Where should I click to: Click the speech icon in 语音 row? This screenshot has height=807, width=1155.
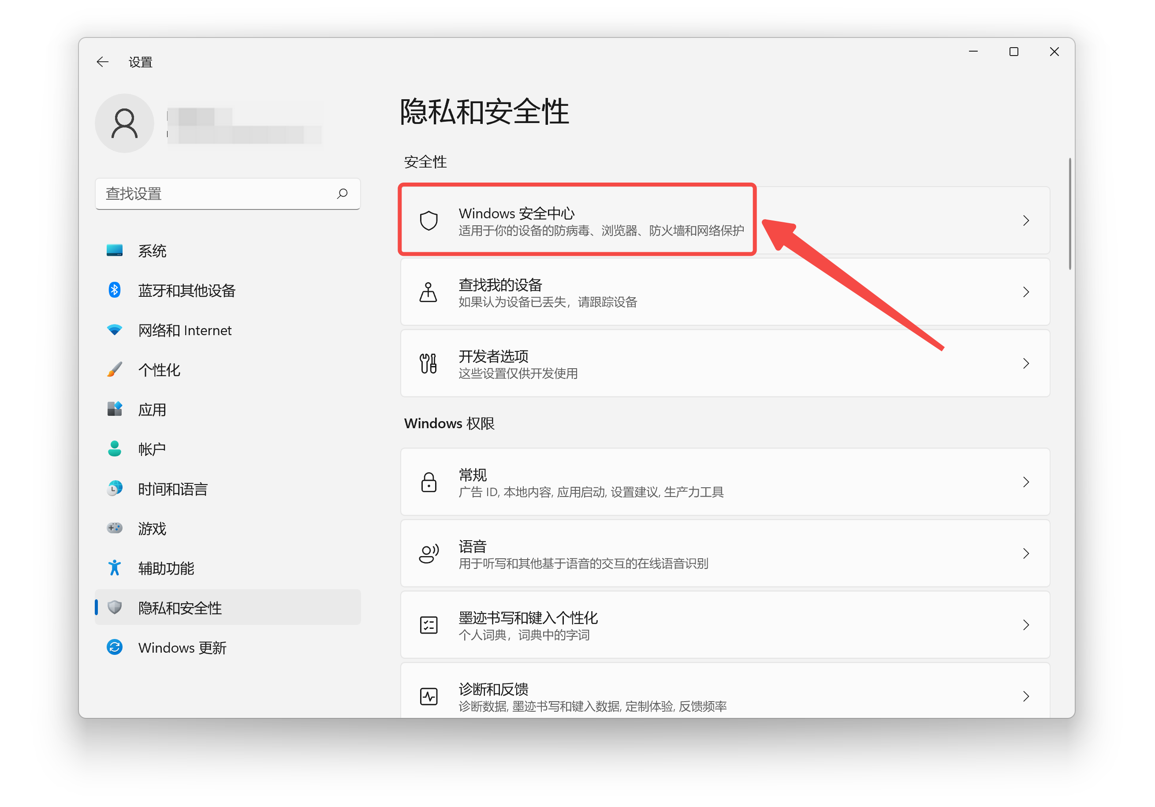pyautogui.click(x=428, y=553)
